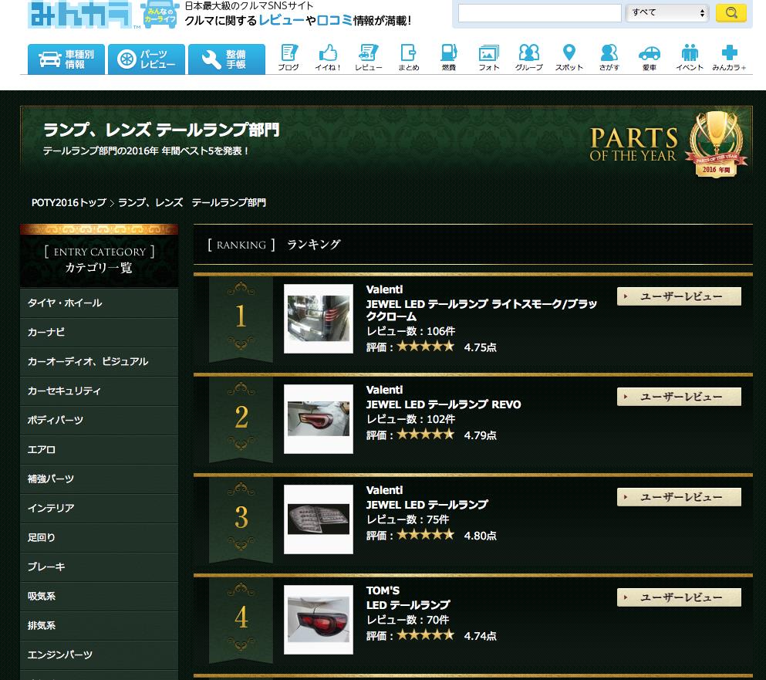Screen dimensions: 766x680
Task: Select ボディパーツ category
Action: pyautogui.click(x=100, y=421)
